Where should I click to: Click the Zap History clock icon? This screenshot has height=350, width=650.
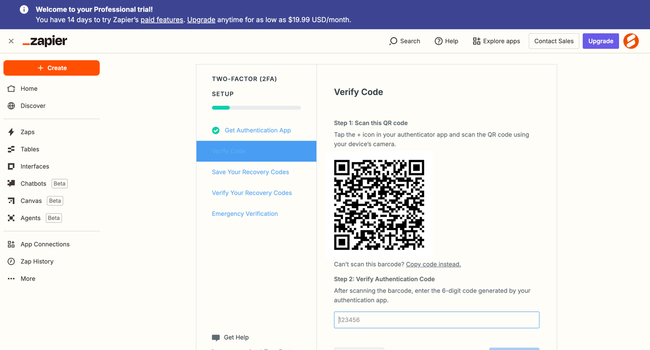11,261
